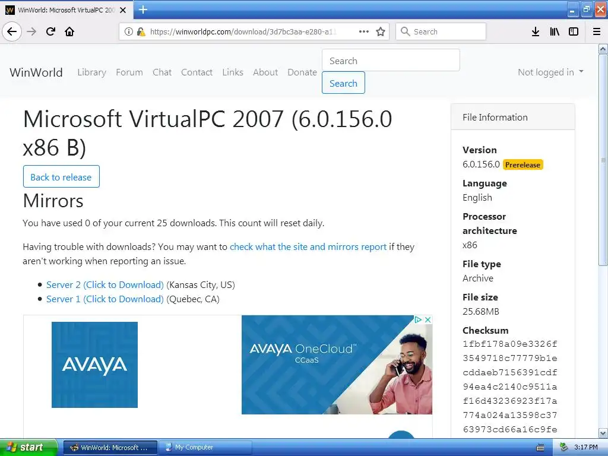Open the Firefox downloads panel
The image size is (608, 456).
pos(536,31)
